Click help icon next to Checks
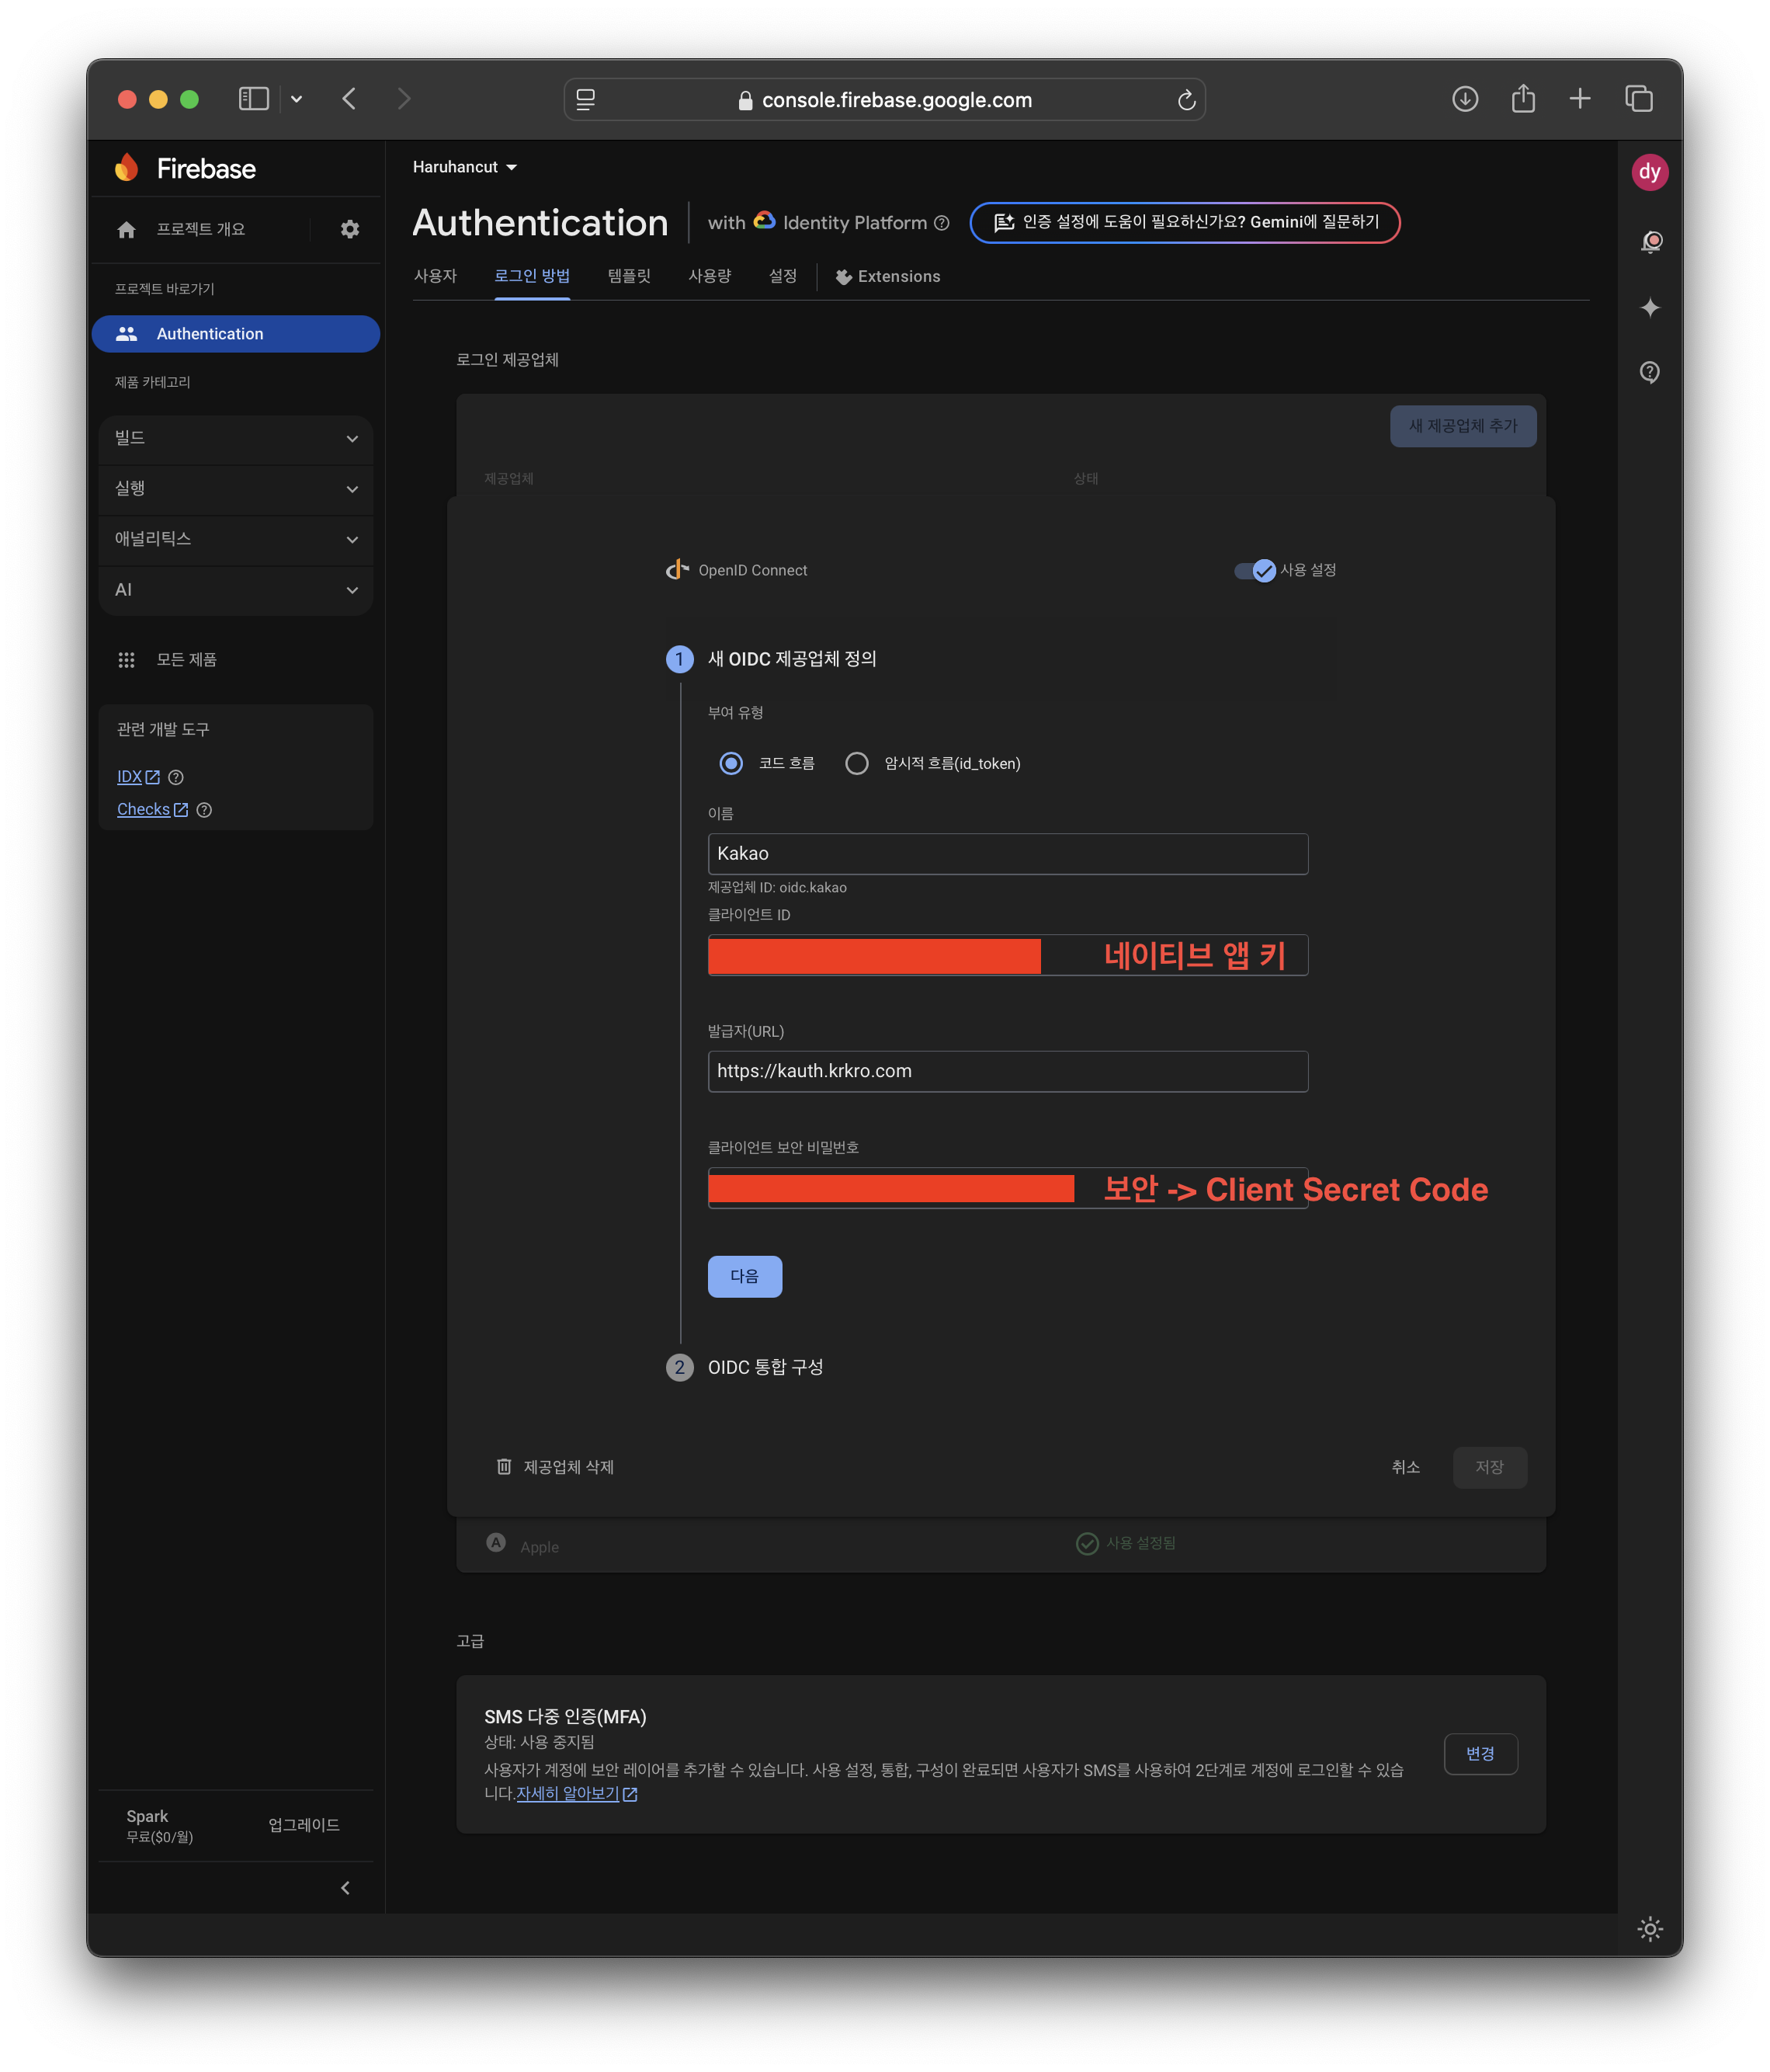Screen dimensions: 1770x2072 pyautogui.click(x=204, y=810)
